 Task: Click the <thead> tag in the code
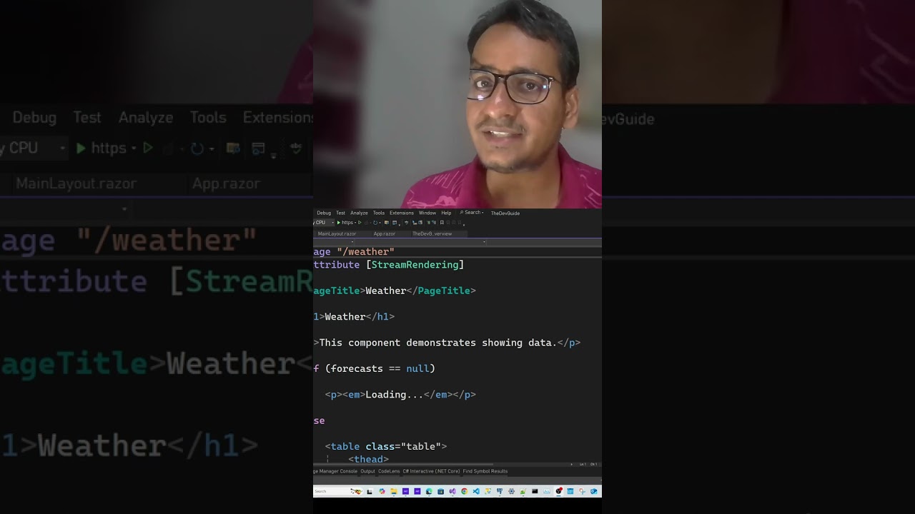[x=368, y=459]
